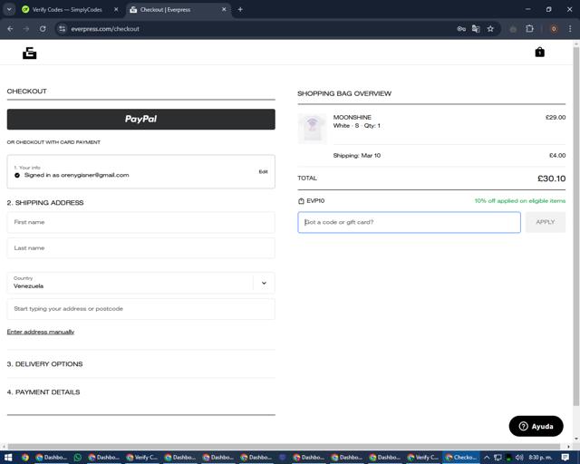Image resolution: width=580 pixels, height=464 pixels.
Task: Translate this page icon
Action: click(476, 29)
